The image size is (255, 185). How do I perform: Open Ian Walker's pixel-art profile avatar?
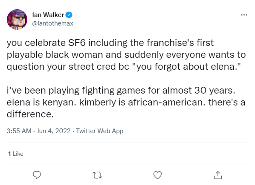pyautogui.click(x=17, y=20)
